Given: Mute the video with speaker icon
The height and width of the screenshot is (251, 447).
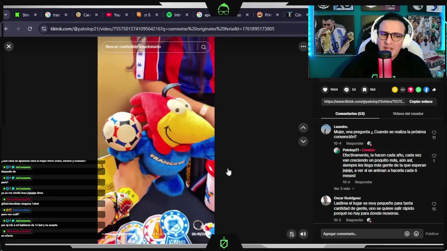Looking at the screenshot, I should (303, 234).
